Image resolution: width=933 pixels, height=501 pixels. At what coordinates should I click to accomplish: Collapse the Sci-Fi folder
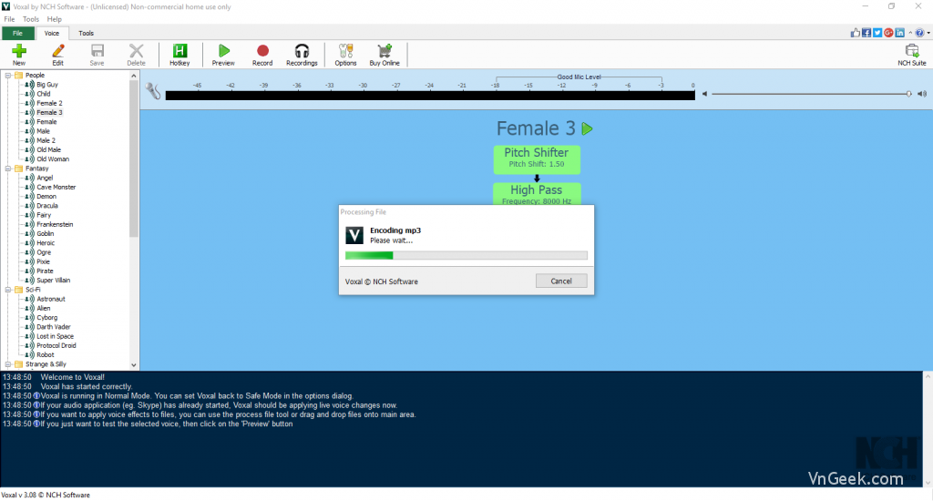(x=8, y=290)
